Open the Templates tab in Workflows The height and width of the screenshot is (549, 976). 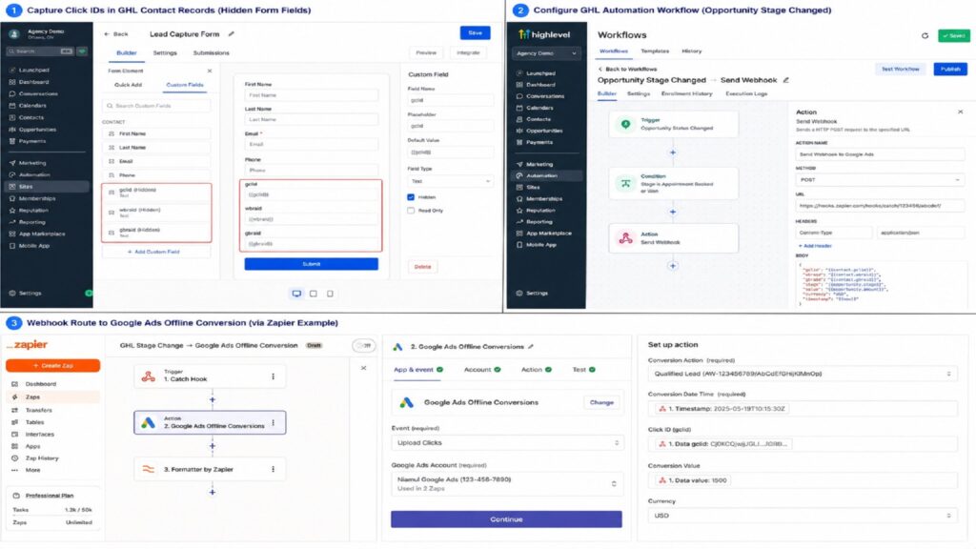(x=655, y=51)
